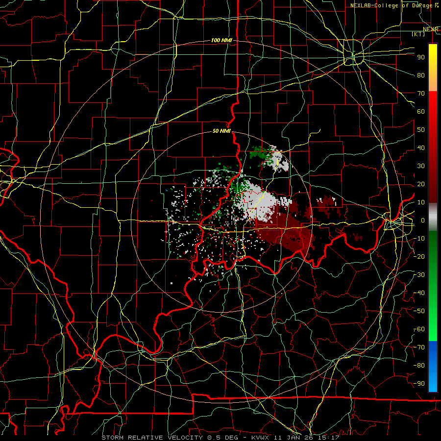441x441 pixels.
Task: Click the 0 value on the velocity scale
Action: pyautogui.click(x=423, y=220)
